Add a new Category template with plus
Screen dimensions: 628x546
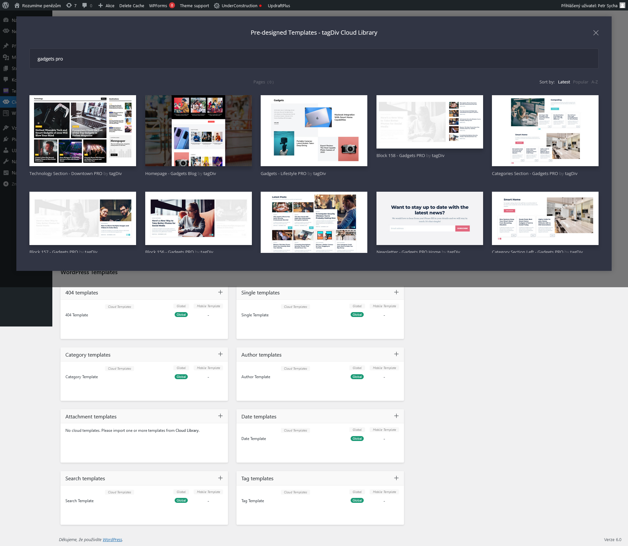tap(220, 354)
